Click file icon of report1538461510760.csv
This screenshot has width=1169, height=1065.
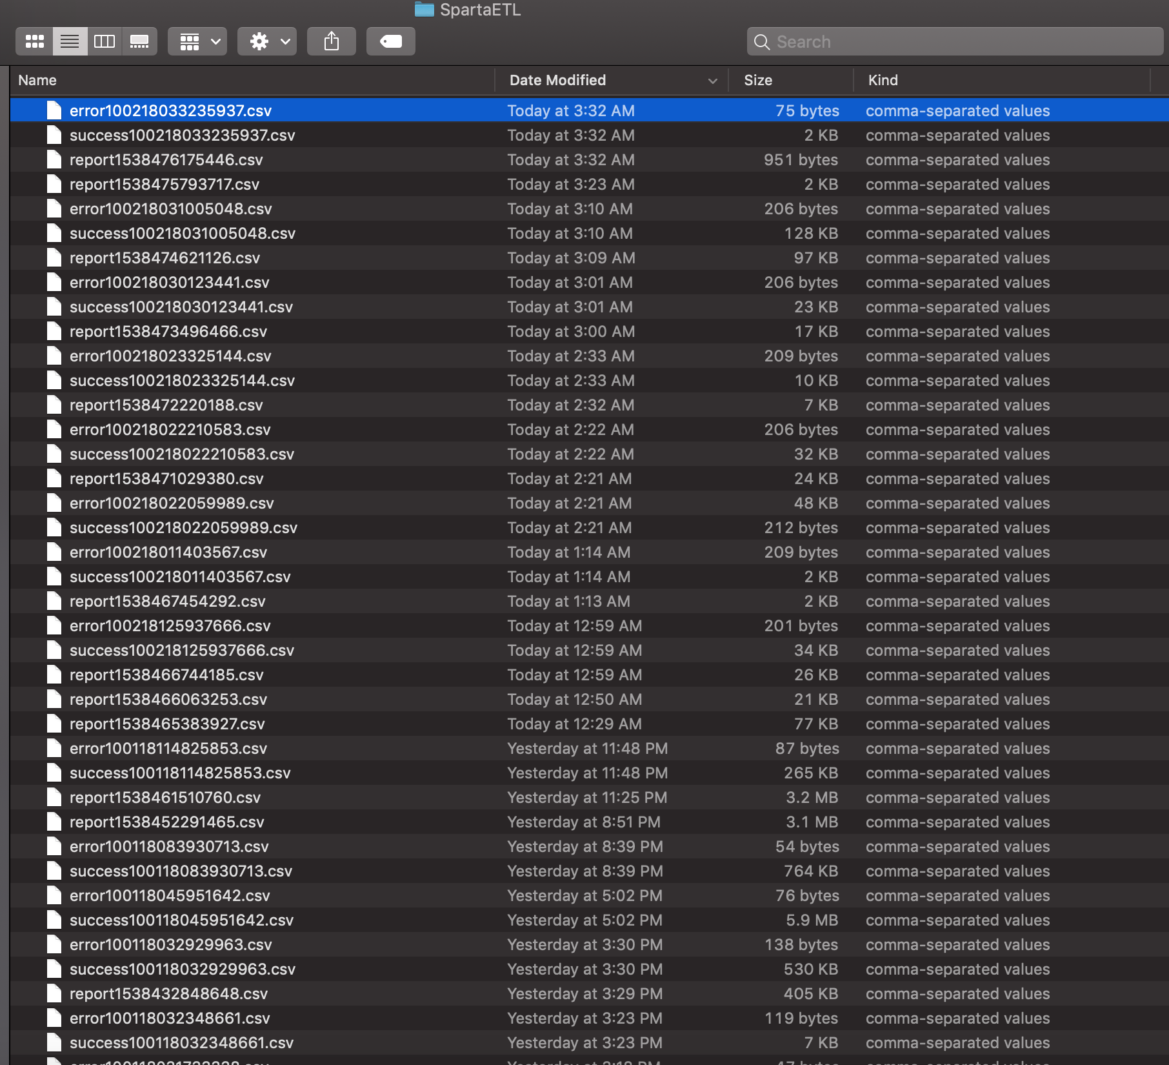[54, 797]
